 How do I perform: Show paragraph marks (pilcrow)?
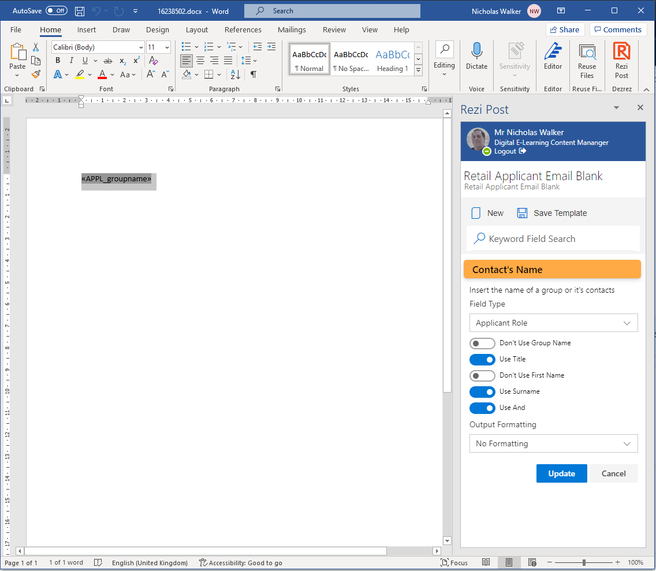click(253, 74)
